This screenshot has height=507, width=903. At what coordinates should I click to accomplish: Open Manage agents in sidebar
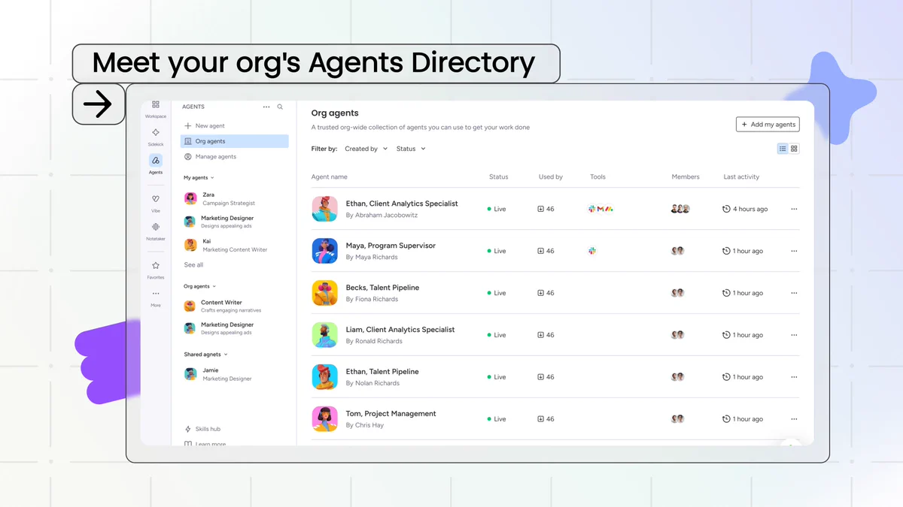pyautogui.click(x=210, y=156)
